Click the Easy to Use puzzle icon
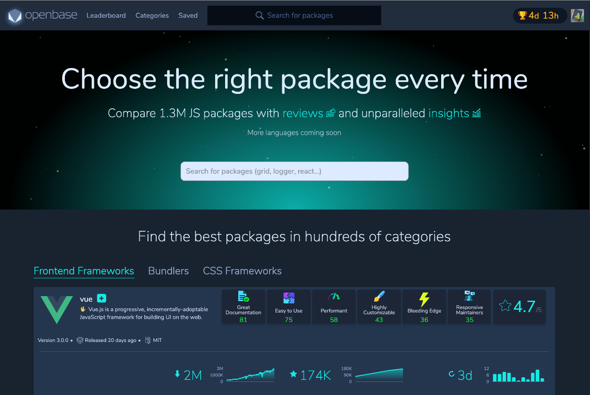 click(x=289, y=298)
